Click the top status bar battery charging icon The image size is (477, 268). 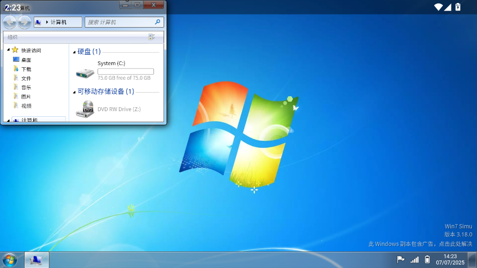tap(457, 7)
